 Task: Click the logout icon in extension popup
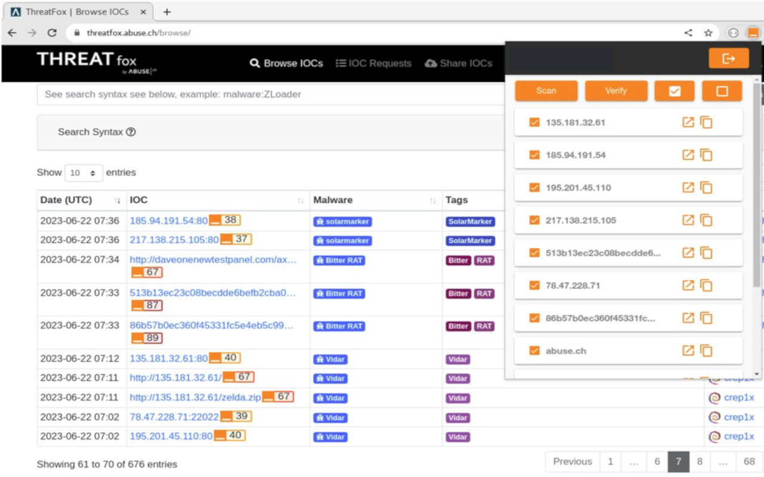tap(728, 58)
